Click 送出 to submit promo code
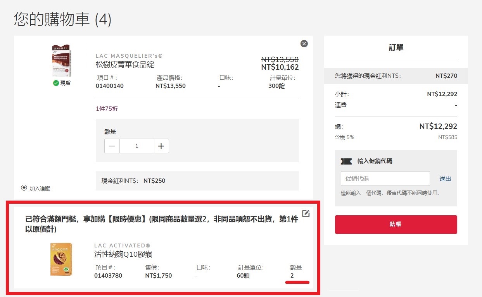Image resolution: width=482 pixels, height=297 pixels. (x=445, y=179)
